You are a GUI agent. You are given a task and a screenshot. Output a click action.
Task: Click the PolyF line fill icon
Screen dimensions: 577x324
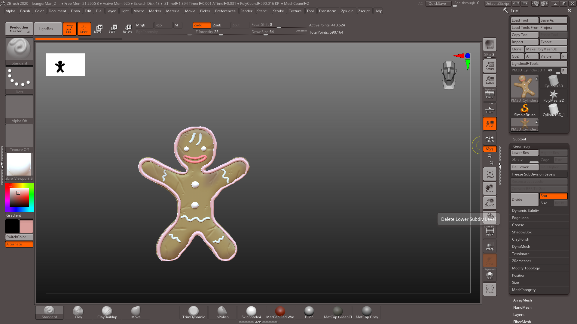coord(490,231)
